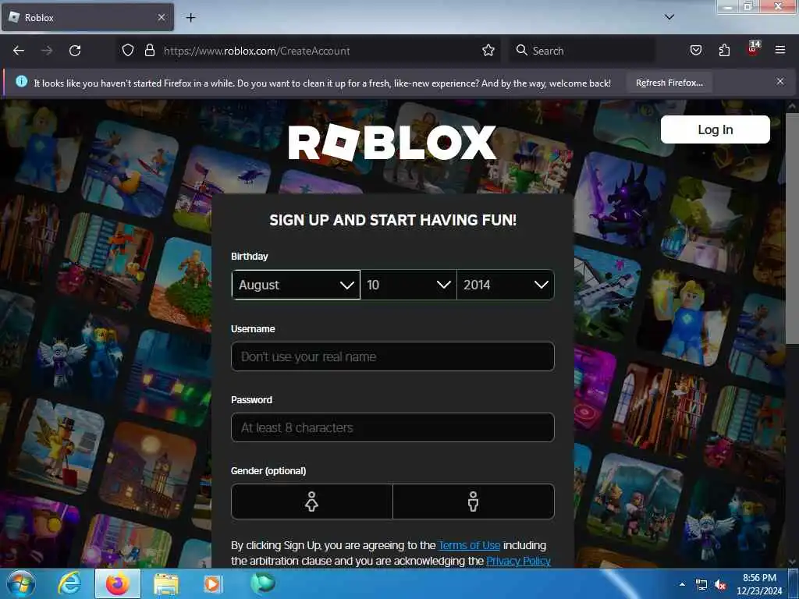This screenshot has width=799, height=599.
Task: Open the list all tabs chevron
Action: [669, 17]
